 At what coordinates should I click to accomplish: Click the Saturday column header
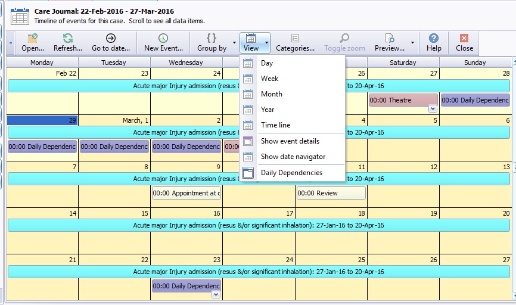(403, 62)
